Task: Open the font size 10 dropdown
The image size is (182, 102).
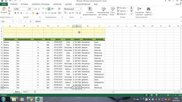Action: tap(34, 9)
